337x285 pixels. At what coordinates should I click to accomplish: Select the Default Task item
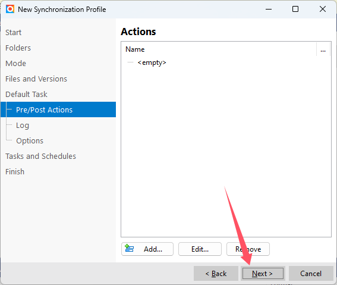pyautogui.click(x=26, y=95)
